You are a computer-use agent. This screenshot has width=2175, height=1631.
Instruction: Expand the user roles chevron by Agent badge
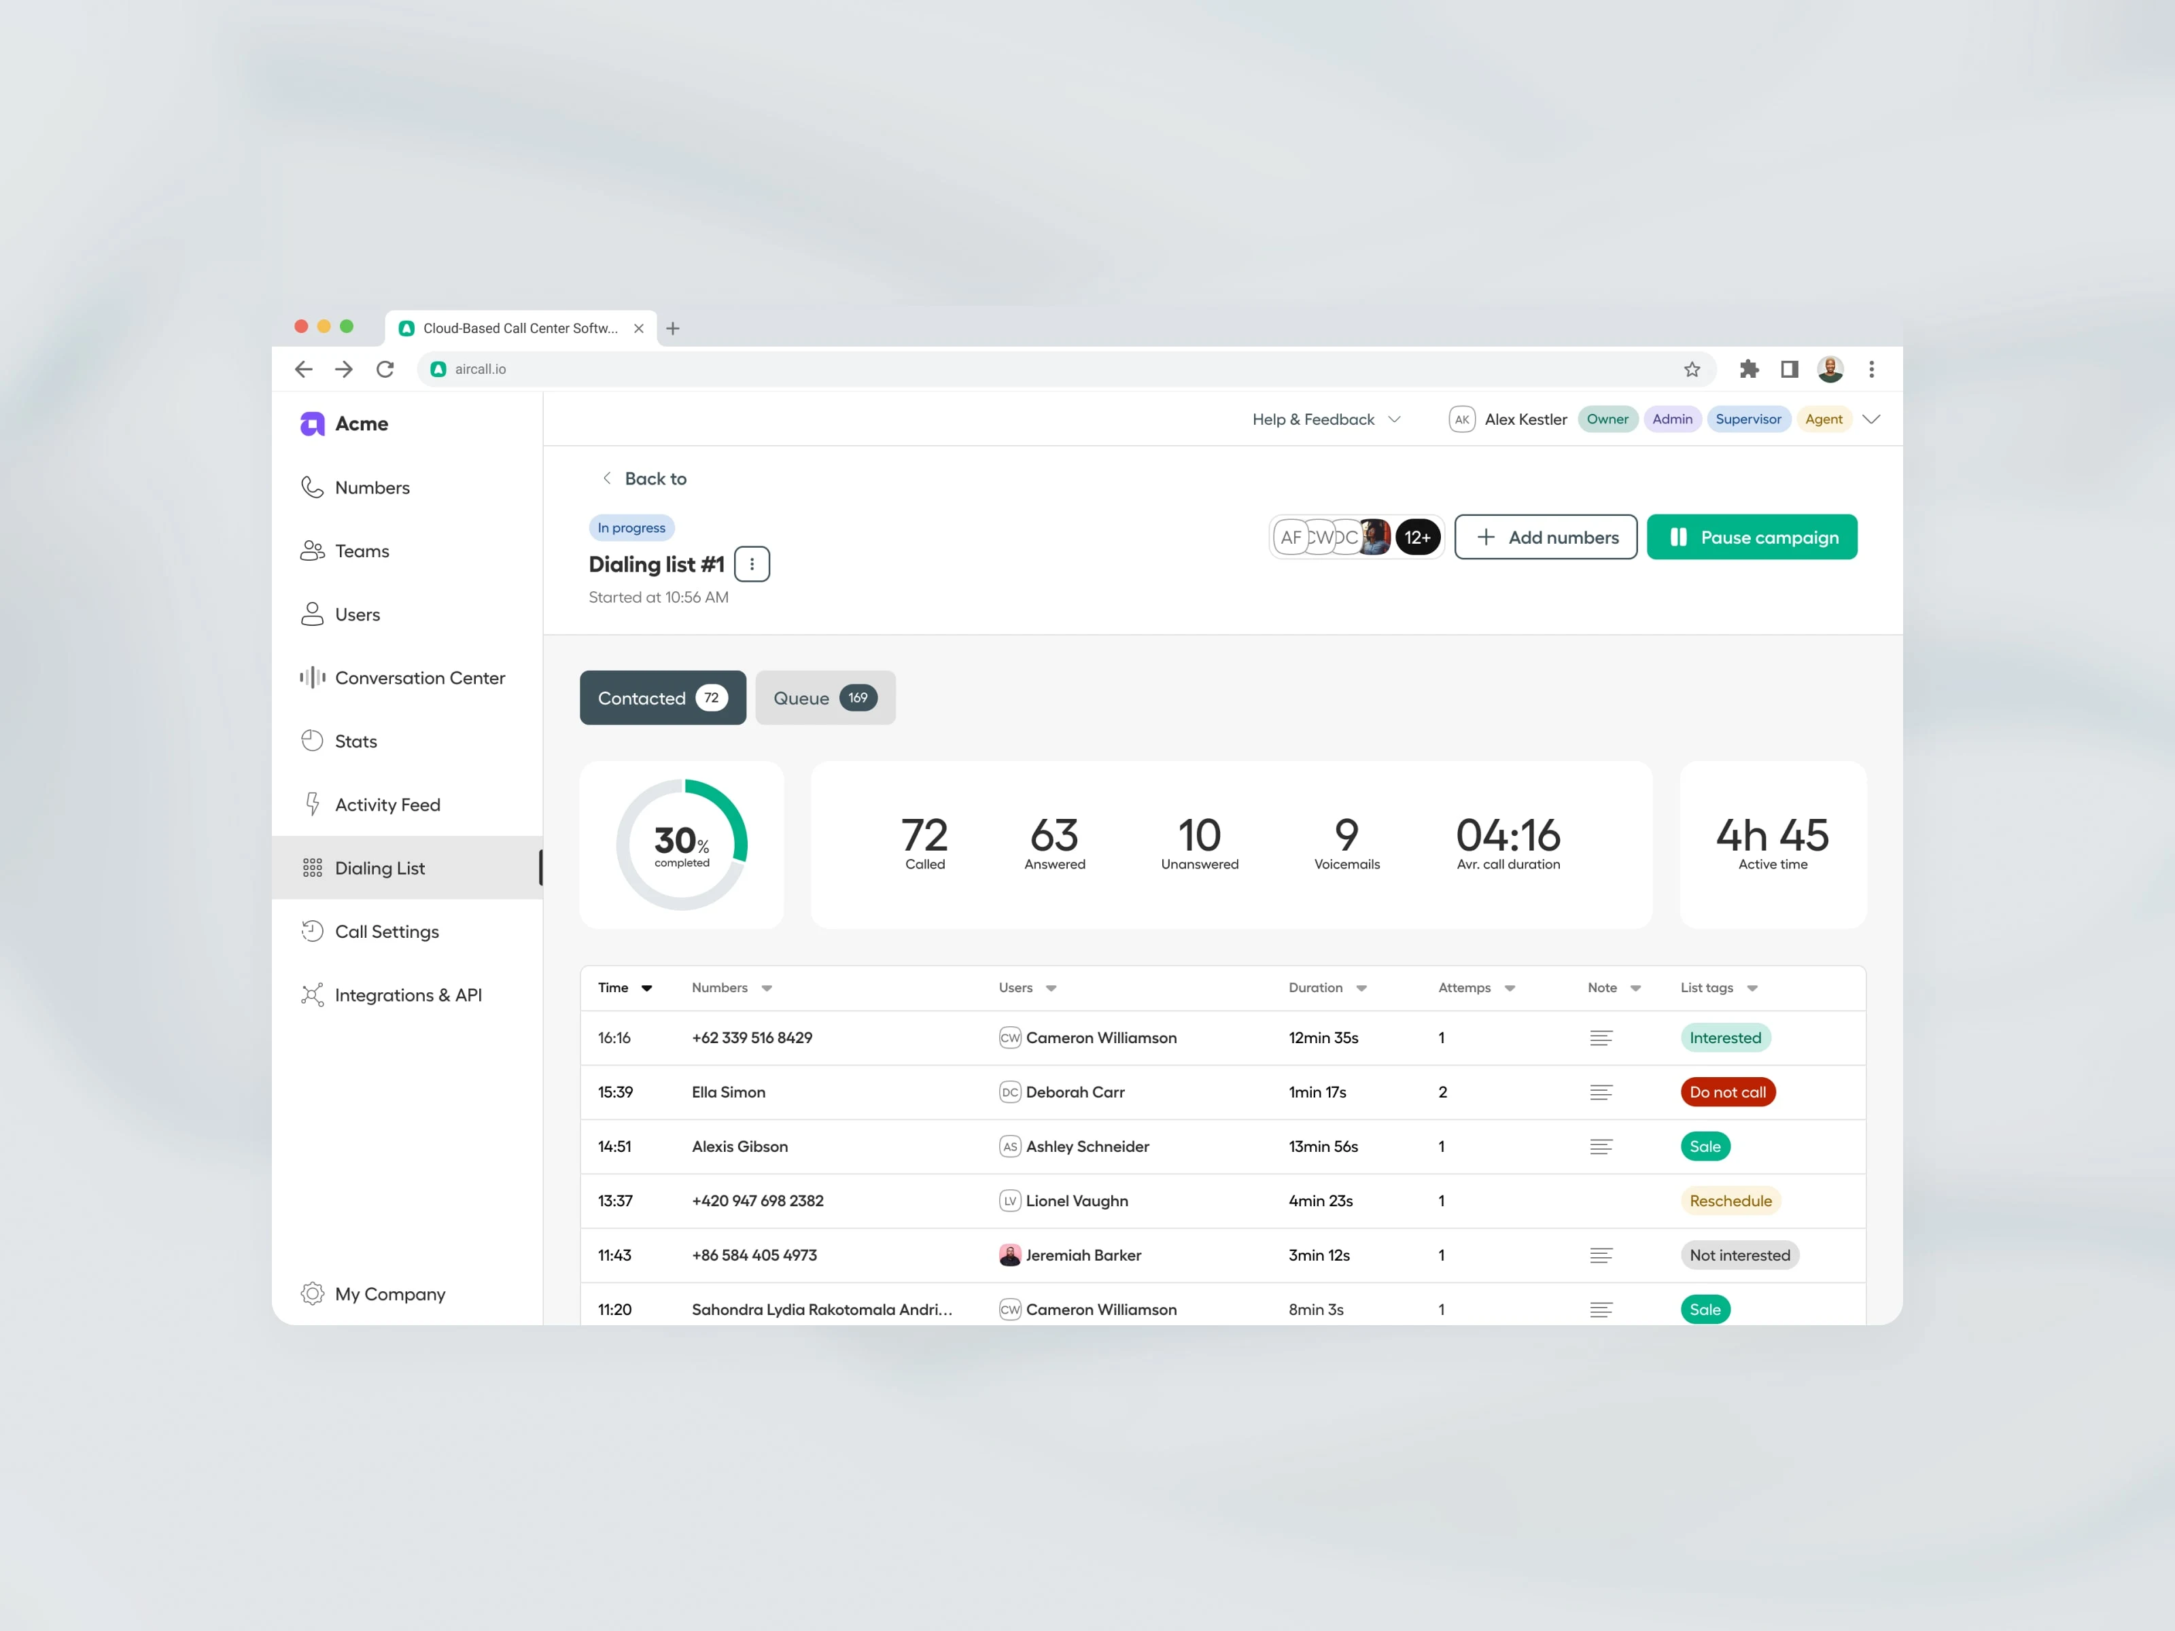point(1870,419)
